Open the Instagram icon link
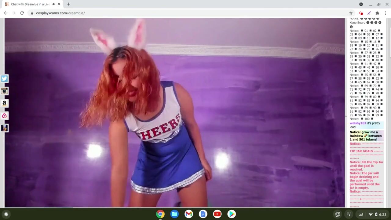391x220 pixels. point(4,91)
